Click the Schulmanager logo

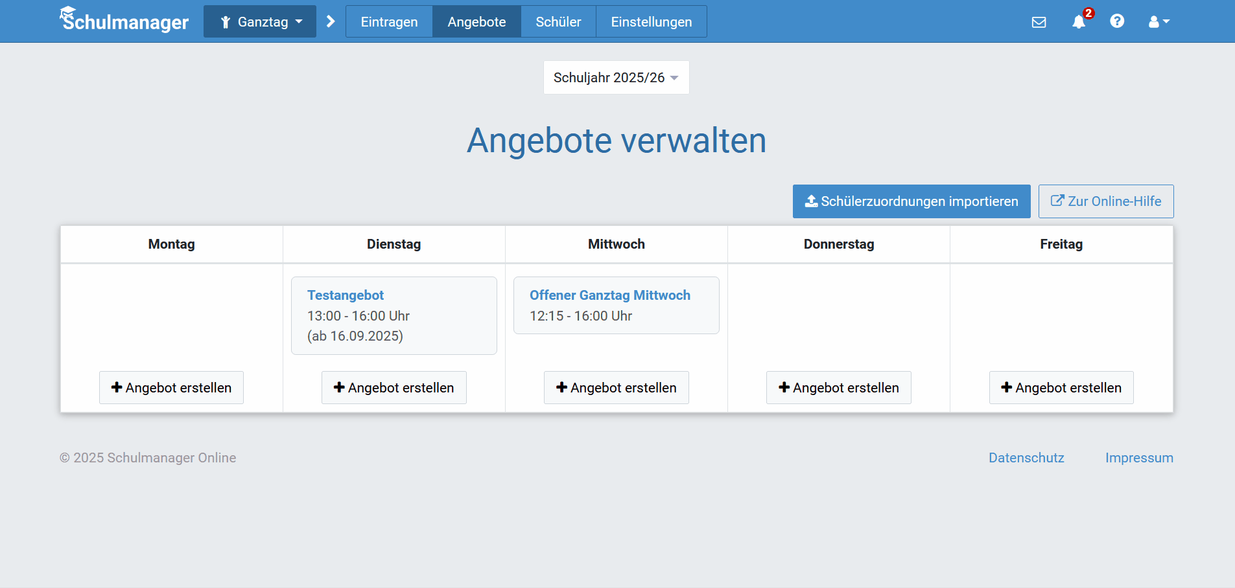124,21
